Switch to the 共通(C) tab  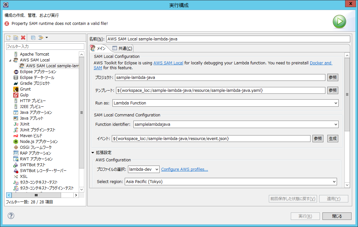coord(122,48)
